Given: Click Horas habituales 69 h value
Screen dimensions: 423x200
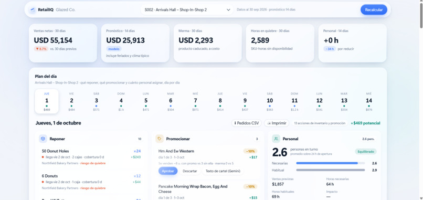Looking at the screenshot, I should pos(276,196).
